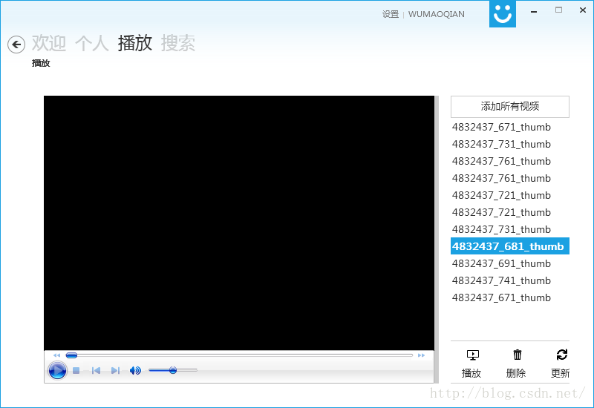Open the 搜索 tab
This screenshot has height=408, width=594.
178,43
